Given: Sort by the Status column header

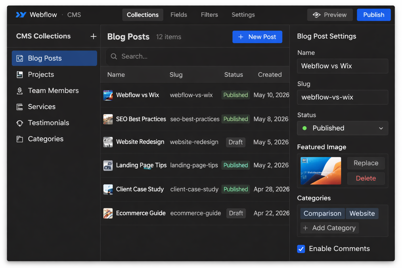Looking at the screenshot, I should [233, 75].
